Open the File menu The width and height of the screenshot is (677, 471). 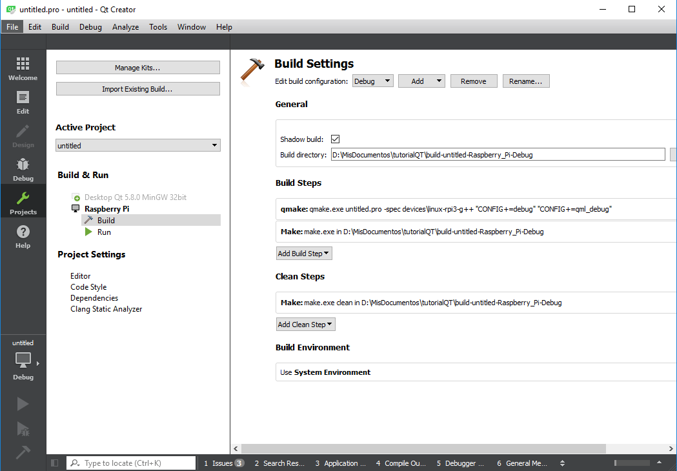click(x=12, y=26)
